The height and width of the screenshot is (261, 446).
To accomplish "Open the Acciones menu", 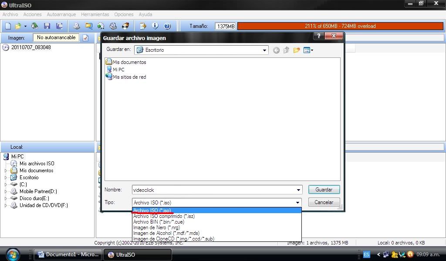I will 32,14.
